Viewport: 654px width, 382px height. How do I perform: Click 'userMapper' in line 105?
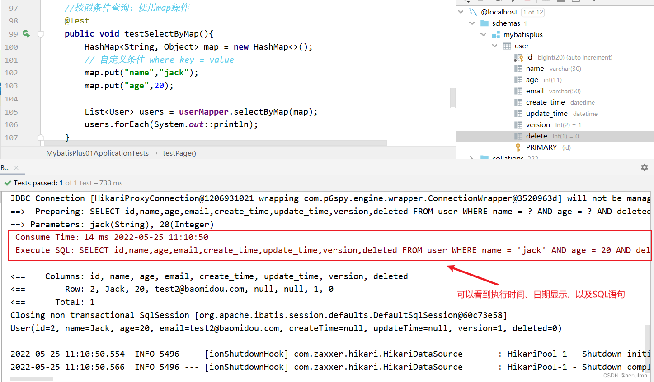[x=203, y=112]
